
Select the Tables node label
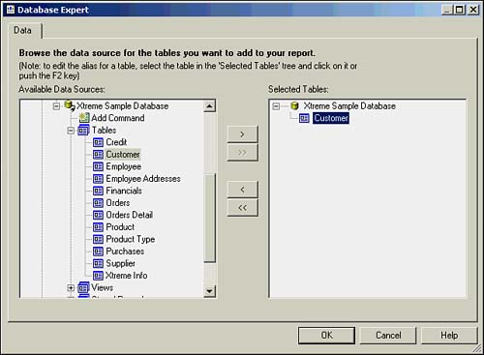pos(104,130)
